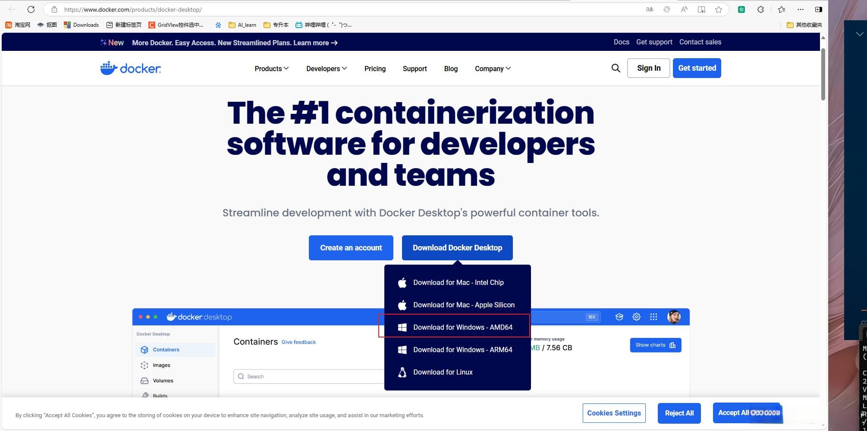Click the site info lock icon
The height and width of the screenshot is (431, 867).
(x=54, y=9)
